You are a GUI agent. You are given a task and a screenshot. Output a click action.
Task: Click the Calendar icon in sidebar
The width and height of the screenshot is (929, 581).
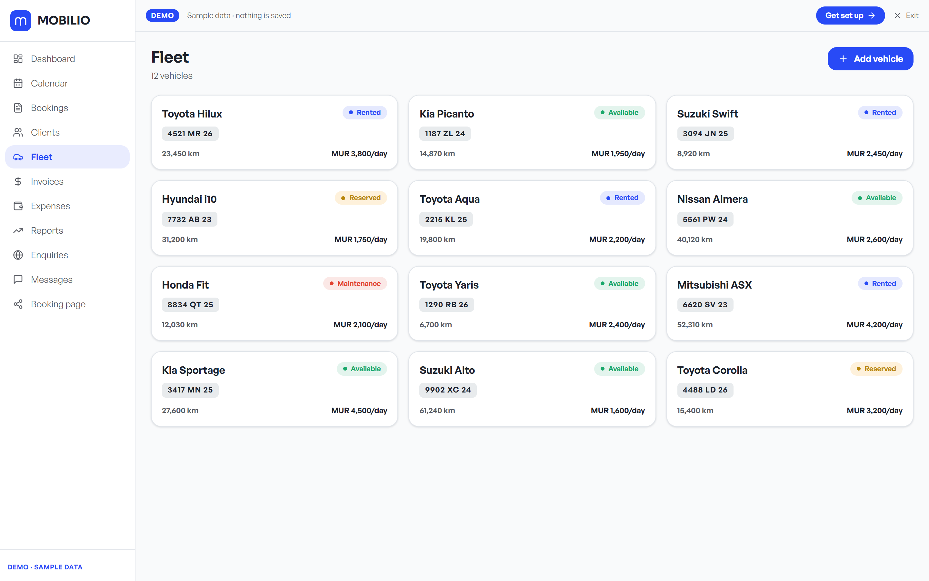(18, 83)
